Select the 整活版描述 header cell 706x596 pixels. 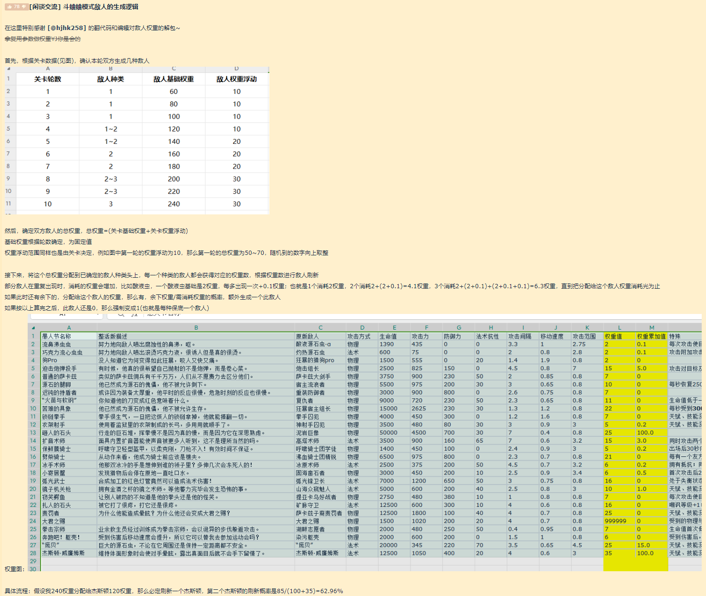[196, 336]
